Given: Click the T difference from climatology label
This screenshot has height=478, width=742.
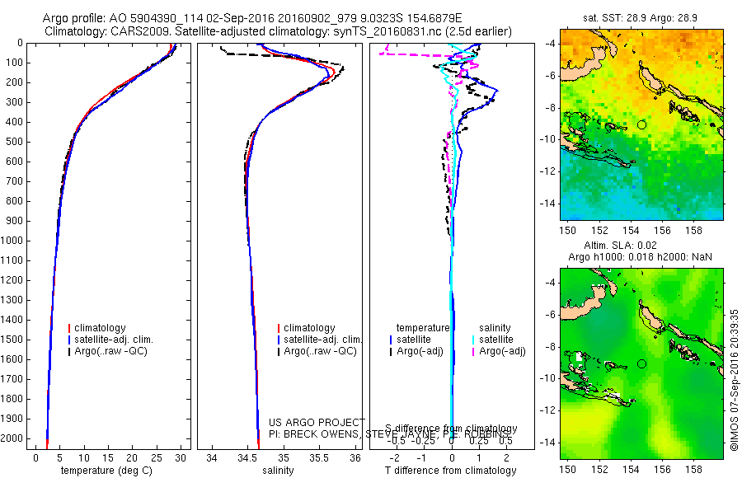Looking at the screenshot, I should [x=450, y=471].
